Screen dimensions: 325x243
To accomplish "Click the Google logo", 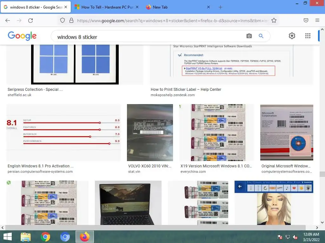I will click(22, 36).
